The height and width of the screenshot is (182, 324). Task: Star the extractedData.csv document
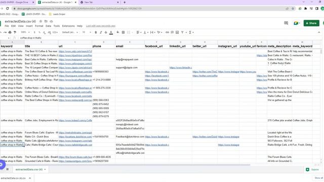(x=40, y=21)
